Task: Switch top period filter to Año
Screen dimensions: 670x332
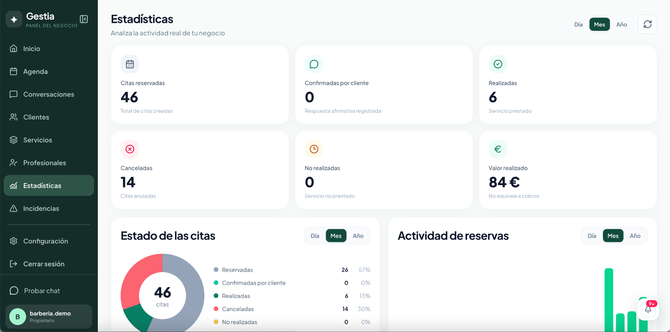Action: point(622,25)
